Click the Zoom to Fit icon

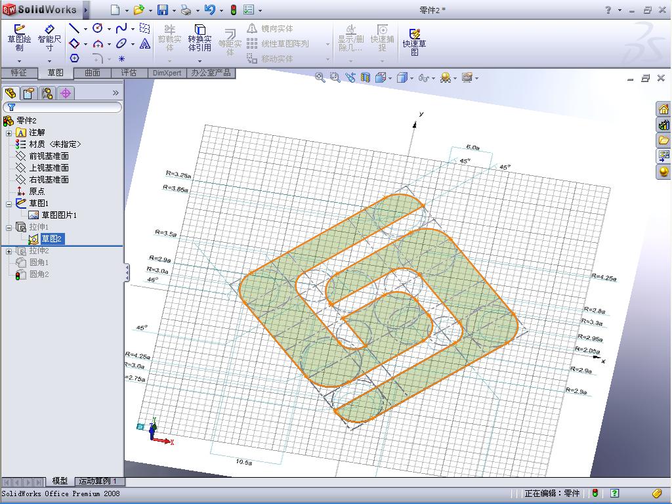click(x=320, y=77)
